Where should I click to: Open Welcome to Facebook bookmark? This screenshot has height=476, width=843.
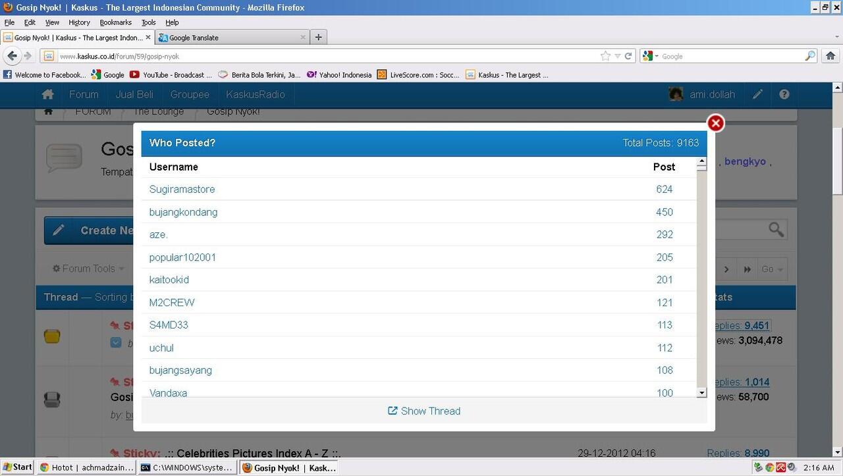click(x=44, y=75)
